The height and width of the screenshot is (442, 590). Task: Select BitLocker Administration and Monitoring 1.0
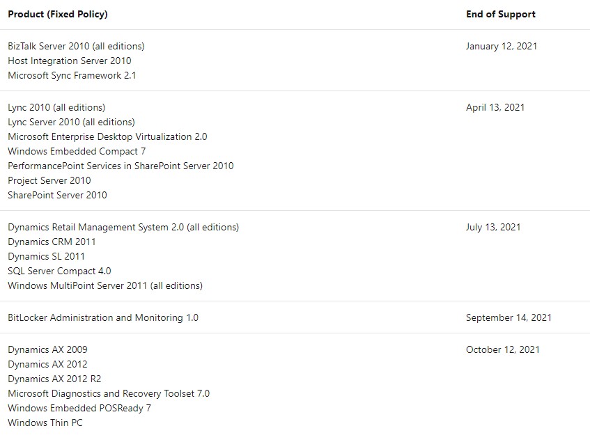pyautogui.click(x=103, y=317)
